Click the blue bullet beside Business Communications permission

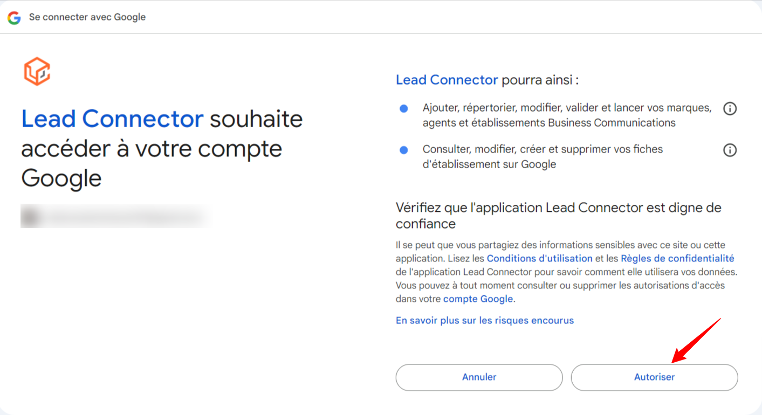pyautogui.click(x=404, y=109)
